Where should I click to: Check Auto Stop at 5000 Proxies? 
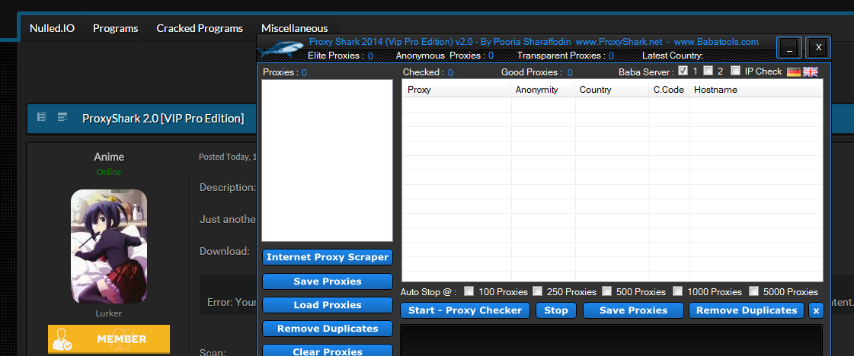753,291
